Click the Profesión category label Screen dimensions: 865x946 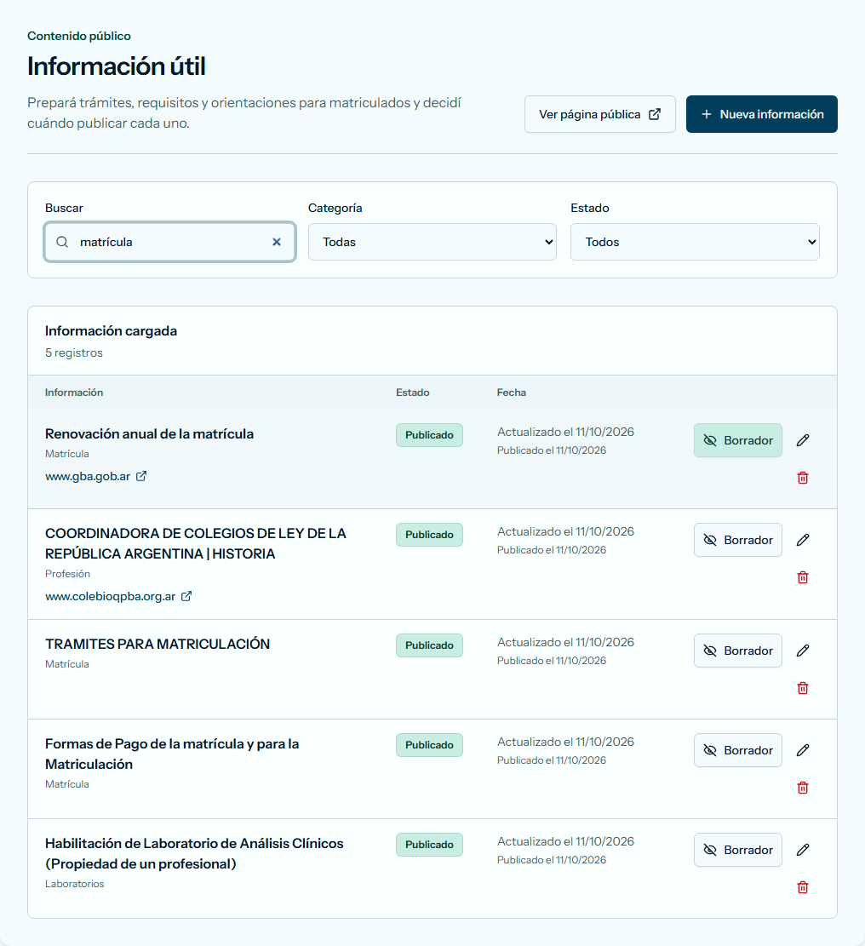click(67, 574)
